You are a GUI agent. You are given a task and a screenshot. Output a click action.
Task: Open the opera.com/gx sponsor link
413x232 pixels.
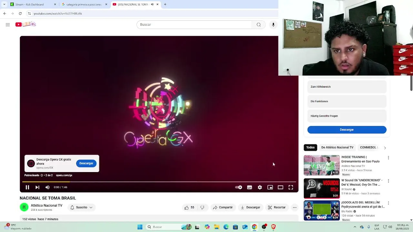(64, 175)
